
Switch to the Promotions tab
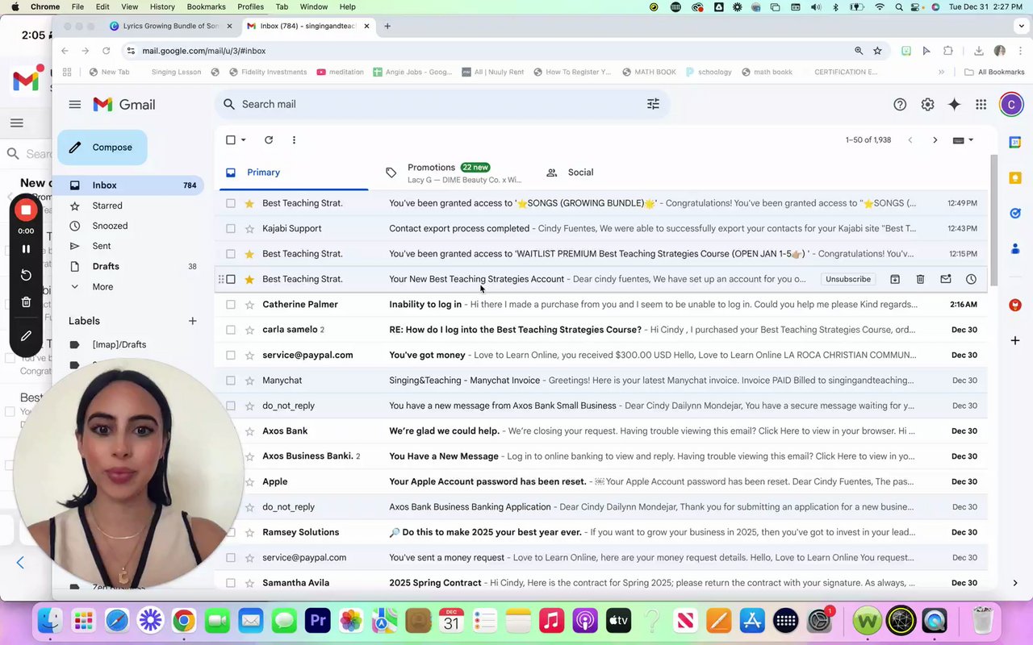(x=452, y=173)
